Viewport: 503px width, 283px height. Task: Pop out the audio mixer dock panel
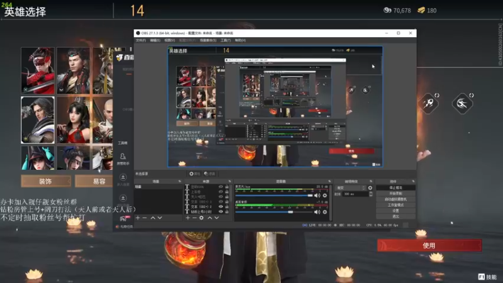pos(329,181)
